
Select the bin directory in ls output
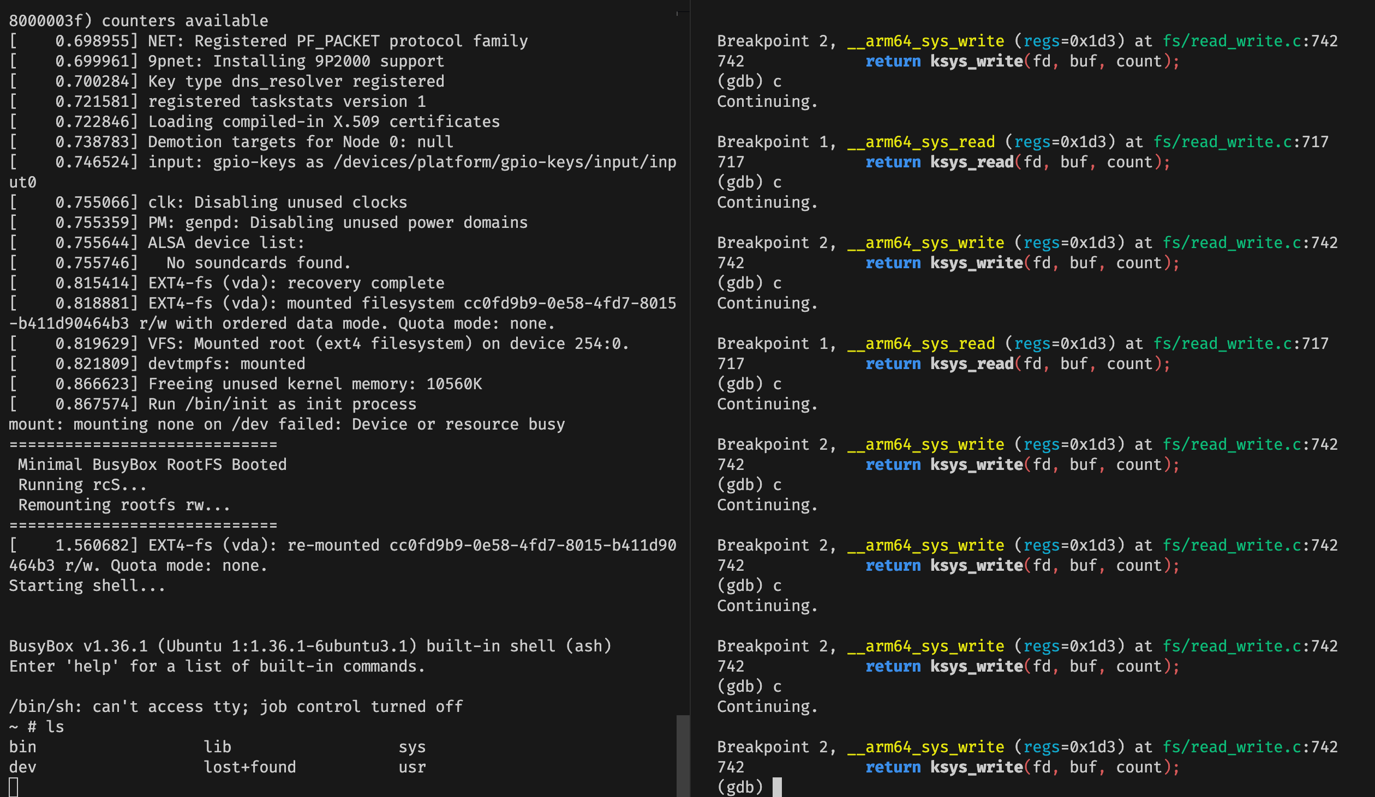point(23,746)
